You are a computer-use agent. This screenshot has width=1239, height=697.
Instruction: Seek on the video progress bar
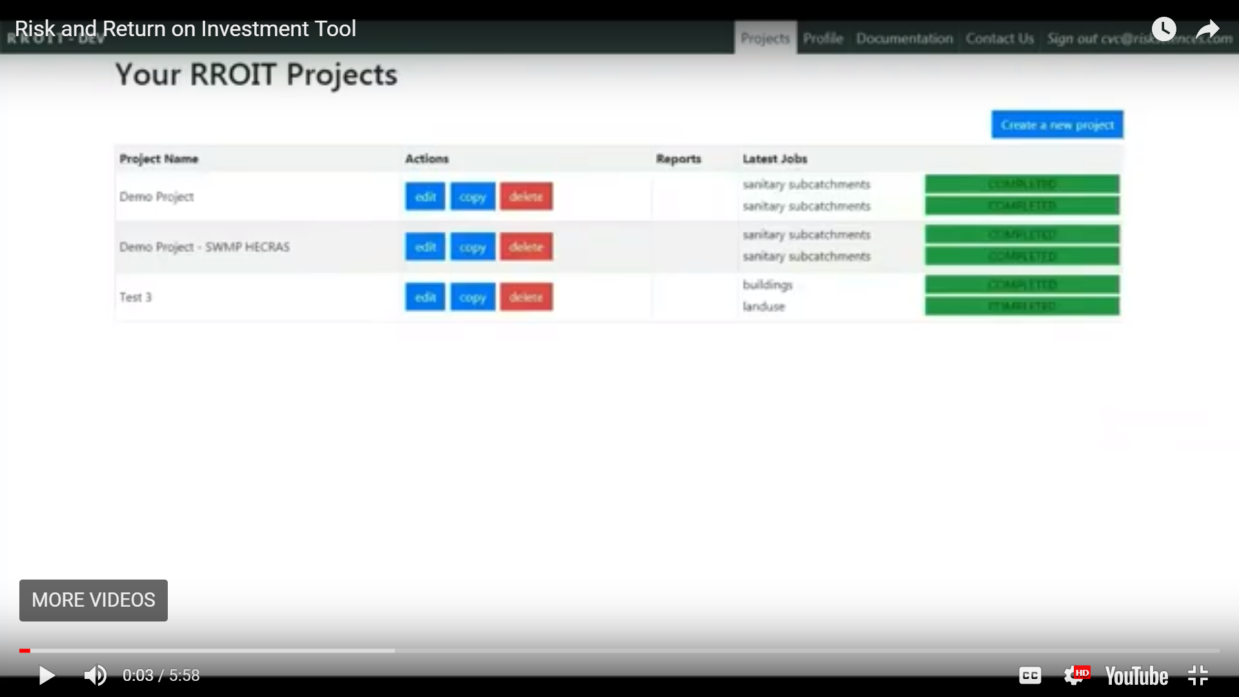(x=619, y=651)
